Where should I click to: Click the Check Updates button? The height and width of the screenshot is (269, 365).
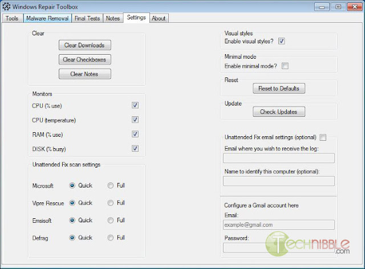click(x=279, y=112)
